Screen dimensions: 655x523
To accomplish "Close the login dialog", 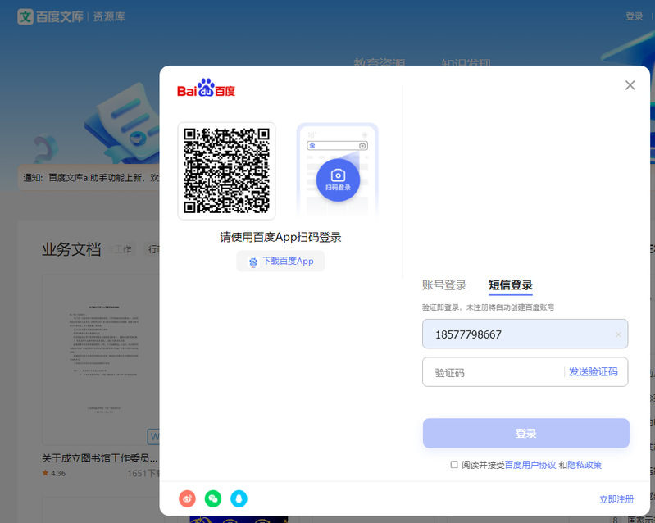I will 630,85.
